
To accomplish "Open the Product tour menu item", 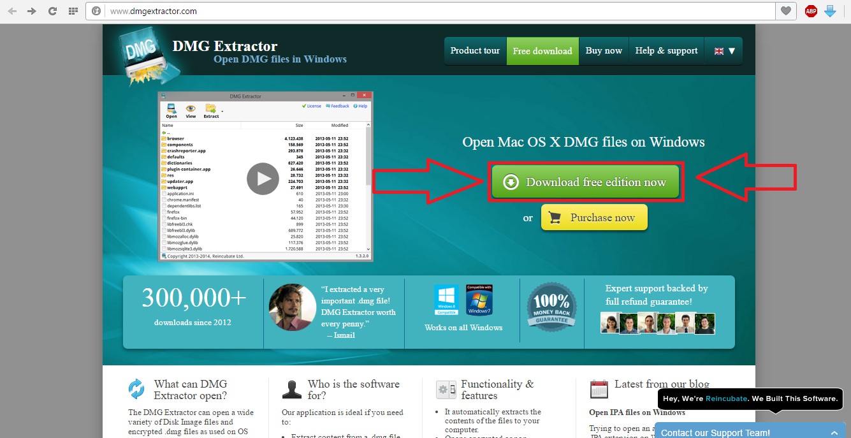I will [475, 51].
